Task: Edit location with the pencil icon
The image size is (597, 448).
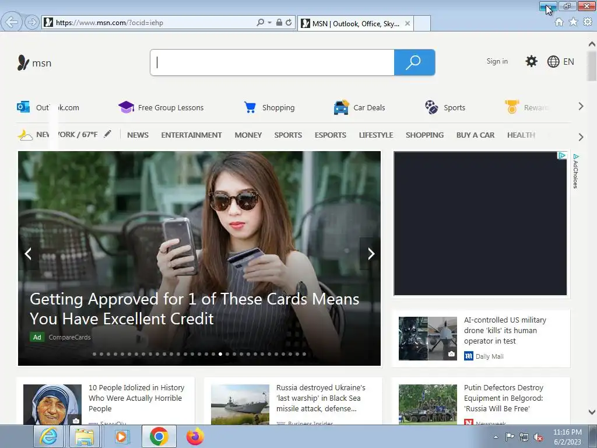Action: click(108, 134)
